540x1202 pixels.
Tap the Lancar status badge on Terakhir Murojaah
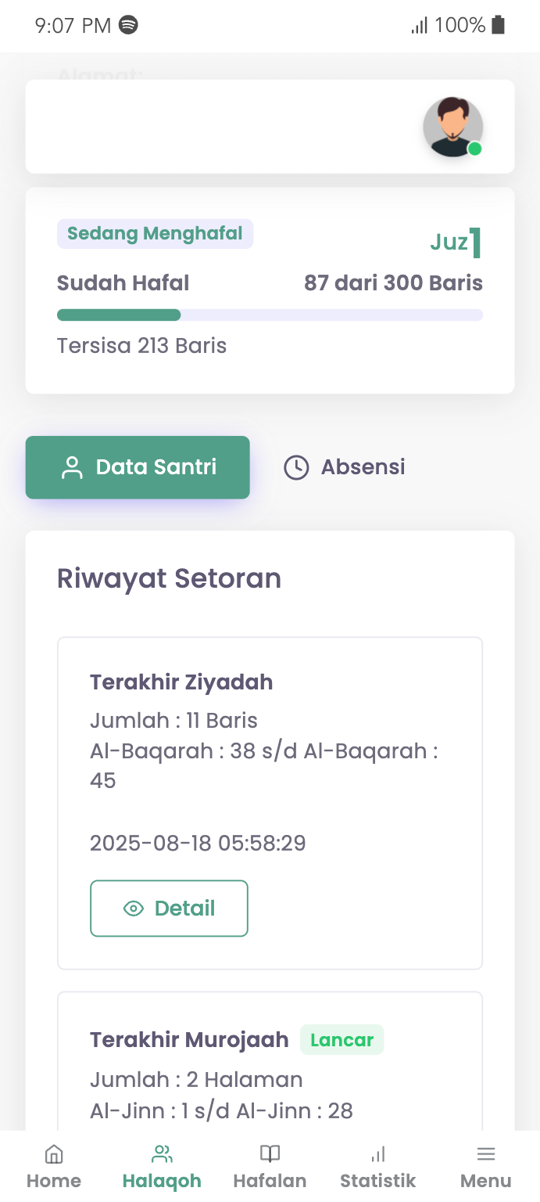click(342, 1040)
